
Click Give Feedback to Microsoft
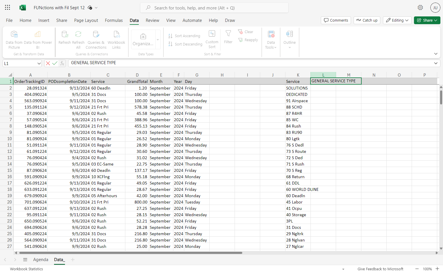[380, 269]
